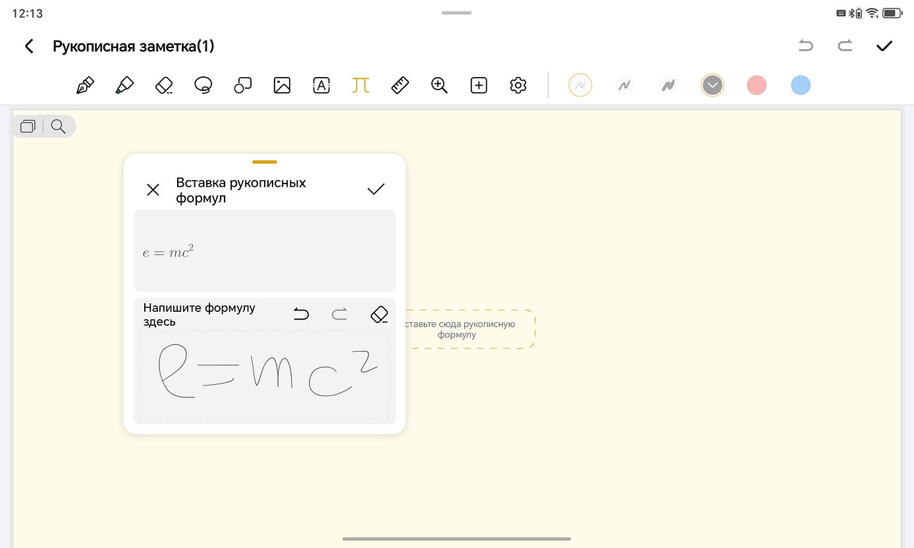Open the pen settings gear
Screen dimensions: 914x548
(518, 86)
